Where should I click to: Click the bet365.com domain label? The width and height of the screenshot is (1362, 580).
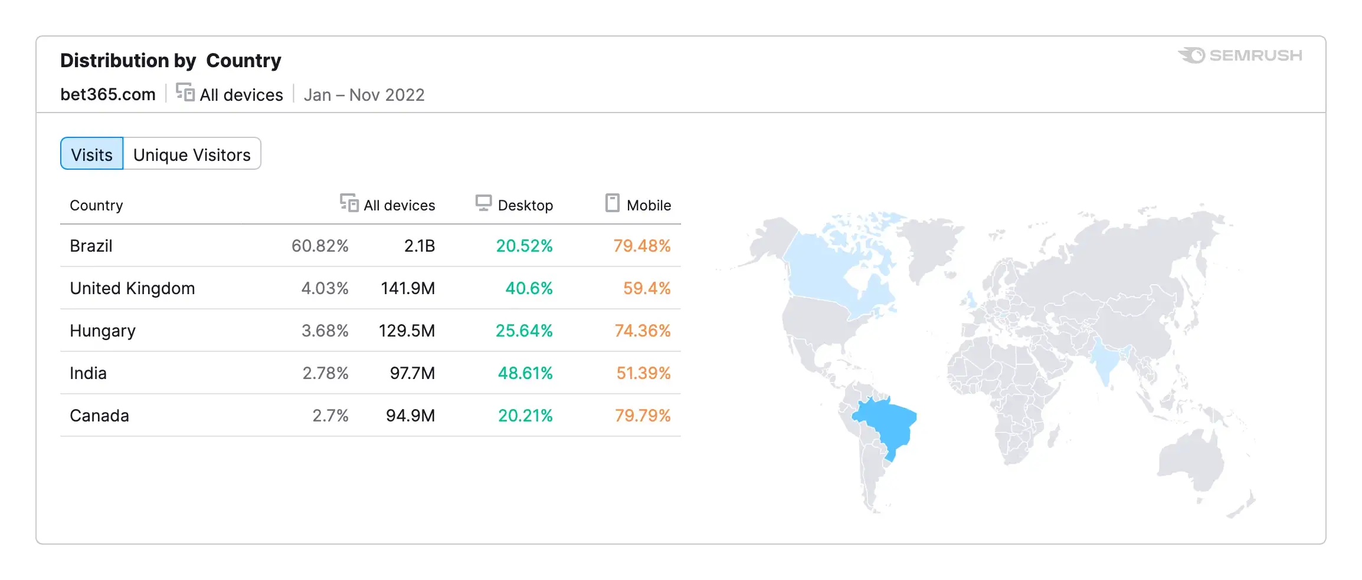click(x=108, y=94)
